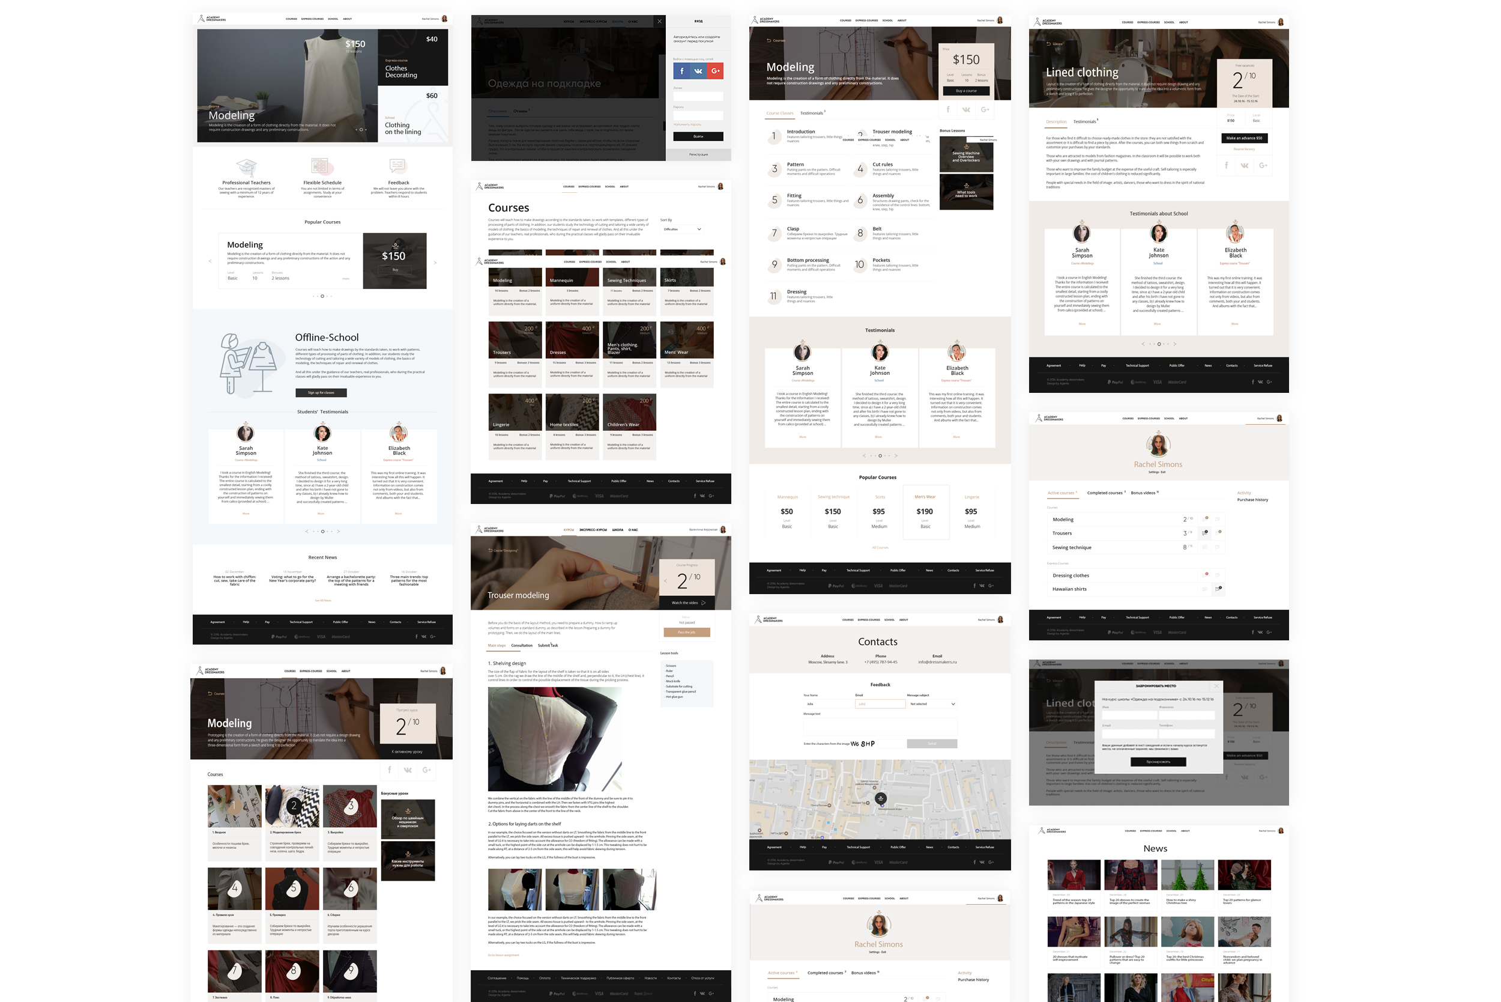Screen dimensions: 1501x1002
Task: Click ABOUT in the Contacts page header menu
Action: click(x=903, y=620)
